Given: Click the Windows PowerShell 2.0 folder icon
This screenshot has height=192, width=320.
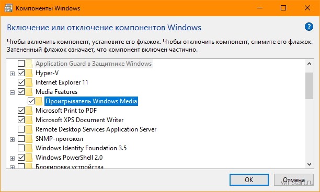Looking at the screenshot, I should (x=29, y=158).
